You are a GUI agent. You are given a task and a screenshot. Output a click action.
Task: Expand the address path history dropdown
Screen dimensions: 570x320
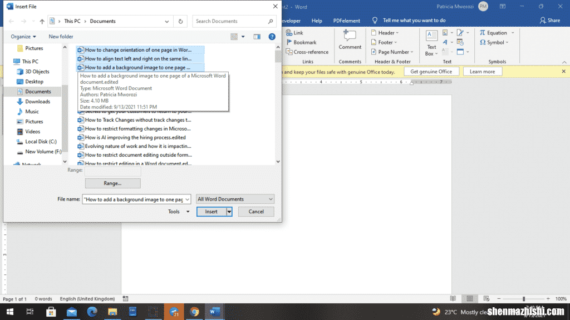(x=167, y=22)
